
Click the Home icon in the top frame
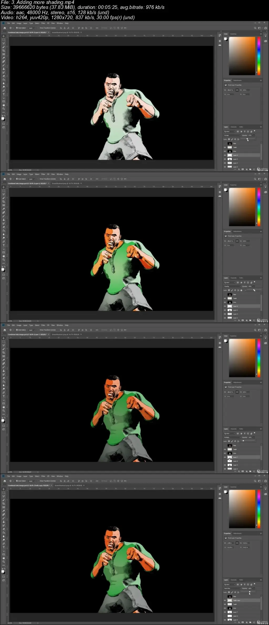4,28
